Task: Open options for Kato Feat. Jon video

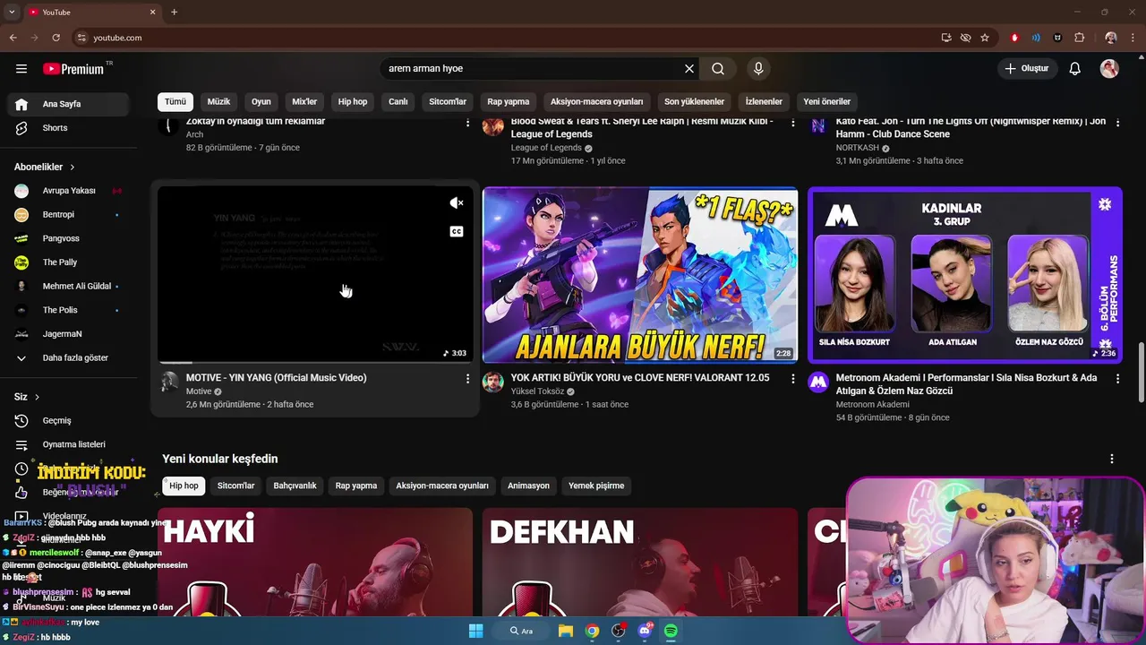Action: tap(1117, 123)
